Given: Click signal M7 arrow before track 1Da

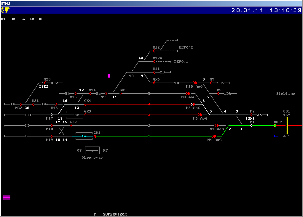Looking at the screenshot, I should tap(211, 83).
